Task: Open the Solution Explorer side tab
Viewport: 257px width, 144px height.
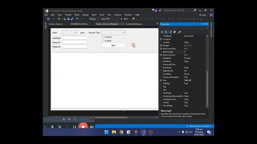Action: pyautogui.click(x=211, y=30)
